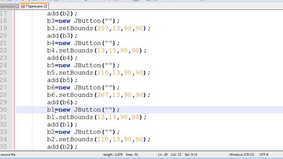Click line number 26 in the margin
This screenshot has height=159, width=283.
coord(4,80)
